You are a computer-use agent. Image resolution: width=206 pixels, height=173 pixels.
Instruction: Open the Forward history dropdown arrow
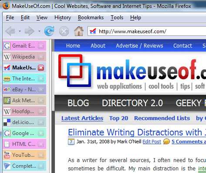click(39, 31)
